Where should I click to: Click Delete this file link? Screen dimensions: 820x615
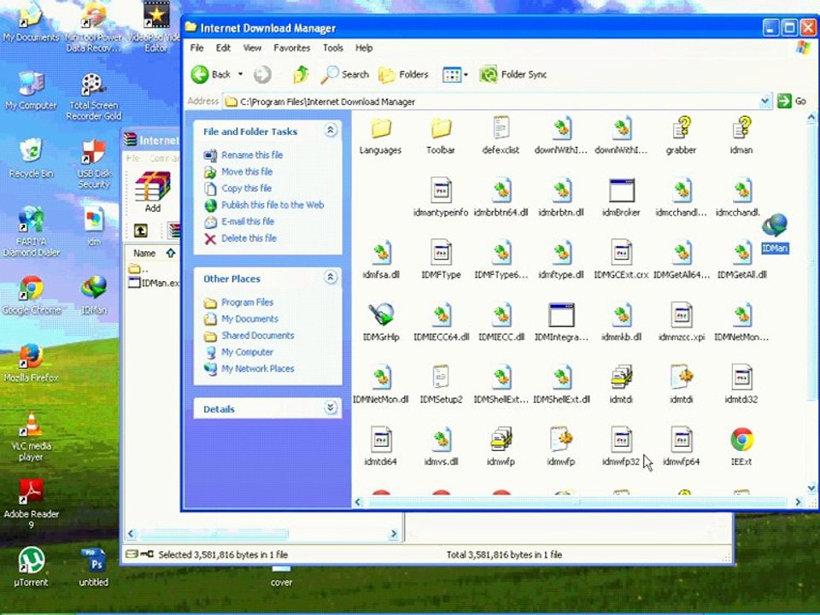coord(249,238)
